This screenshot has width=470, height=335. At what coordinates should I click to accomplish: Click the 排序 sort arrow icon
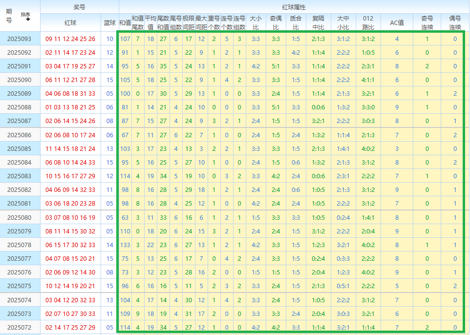(x=28, y=20)
